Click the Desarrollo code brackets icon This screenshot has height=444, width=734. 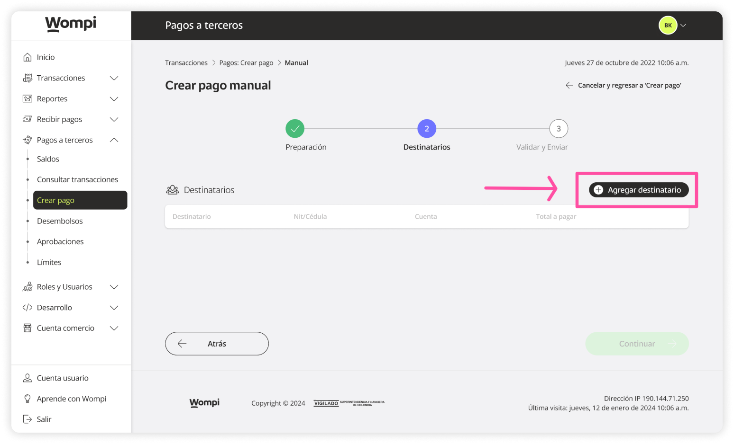28,308
